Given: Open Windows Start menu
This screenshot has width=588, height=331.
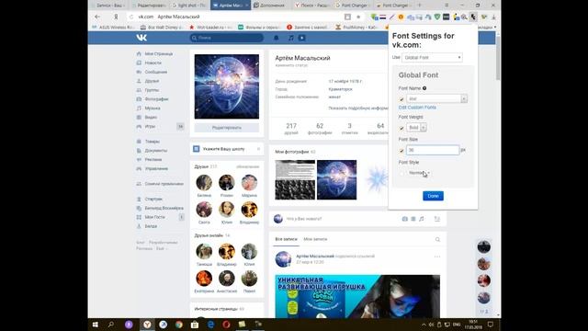Looking at the screenshot, I should pyautogui.click(x=96, y=325).
